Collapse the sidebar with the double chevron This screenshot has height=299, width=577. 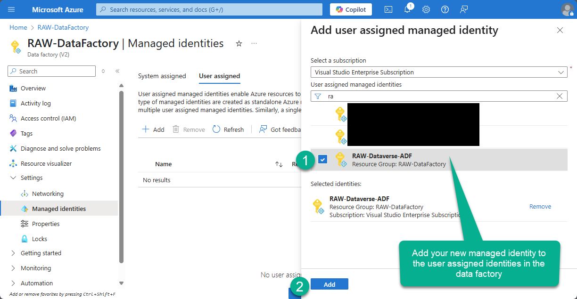click(117, 71)
